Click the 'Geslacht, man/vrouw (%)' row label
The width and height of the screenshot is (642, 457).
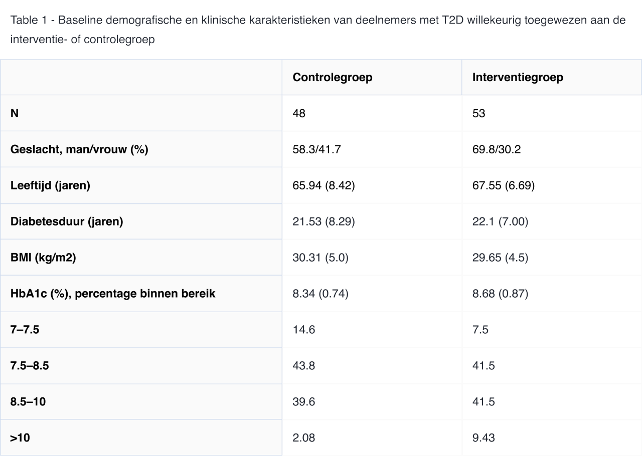79,149
